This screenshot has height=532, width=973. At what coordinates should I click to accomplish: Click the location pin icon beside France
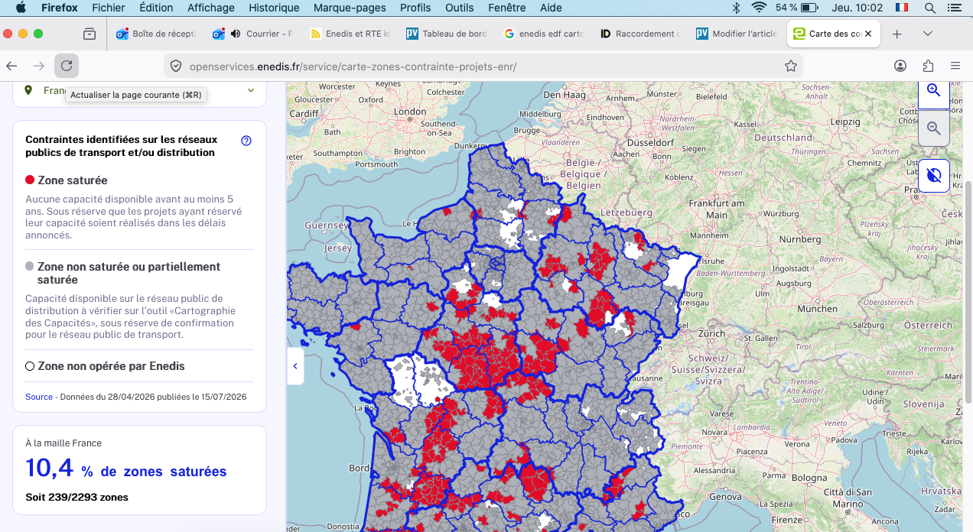(28, 90)
